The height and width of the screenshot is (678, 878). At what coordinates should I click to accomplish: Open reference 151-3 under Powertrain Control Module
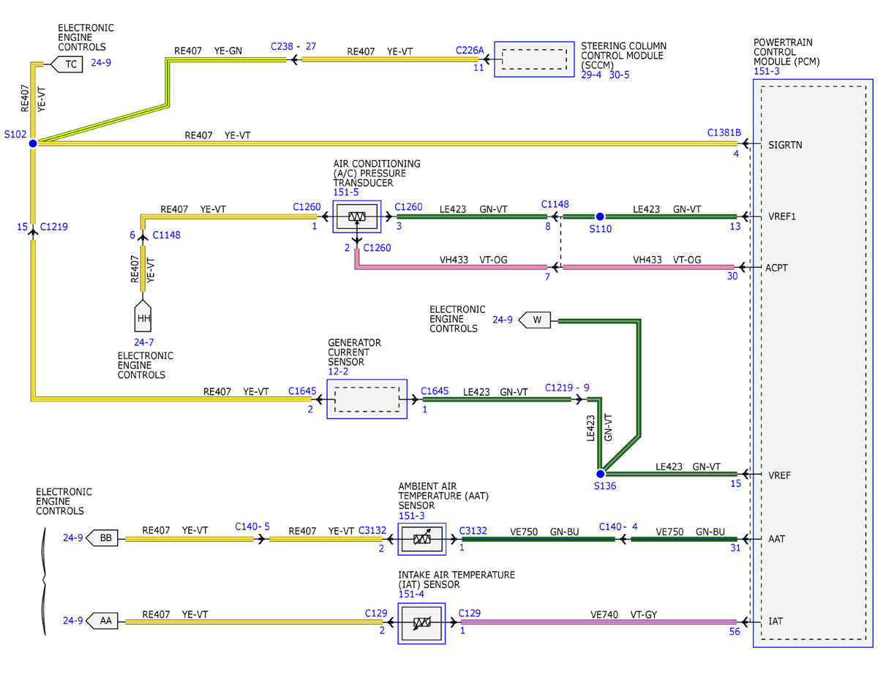click(x=768, y=72)
